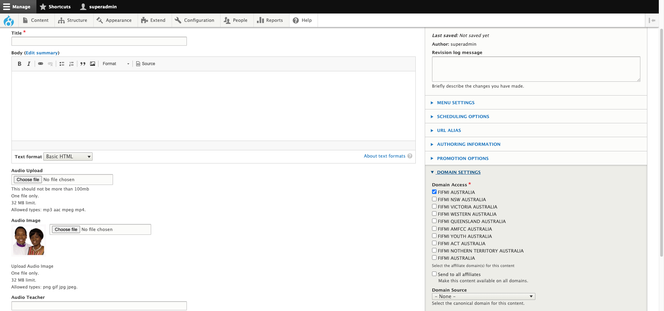664x311 pixels.
Task: Check Send to all affiliates
Action: (434, 274)
